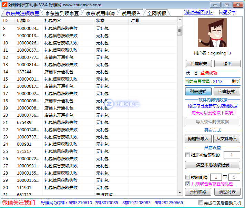Refresh the bean count via 刷新

coord(236,81)
